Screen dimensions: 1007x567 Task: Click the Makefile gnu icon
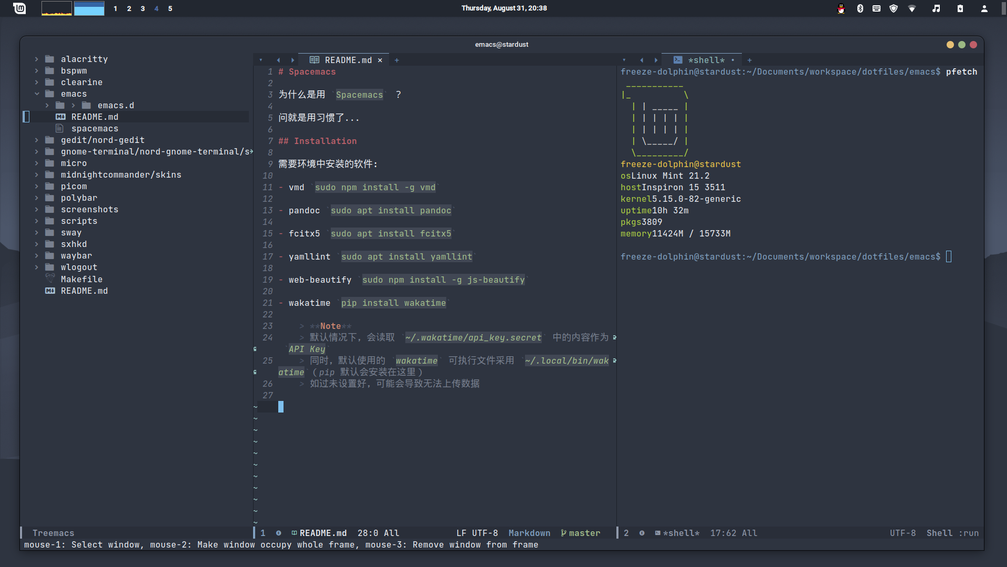(x=50, y=278)
